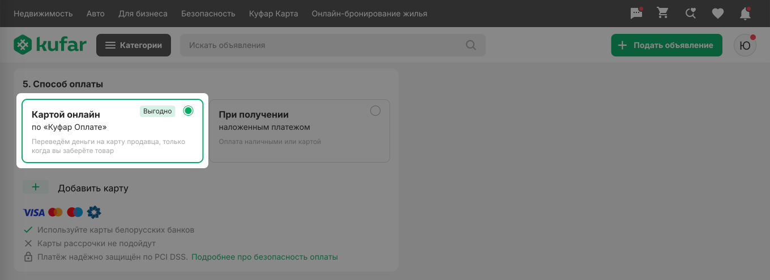
Task: Open Недвижимость in top menu
Action: click(43, 14)
